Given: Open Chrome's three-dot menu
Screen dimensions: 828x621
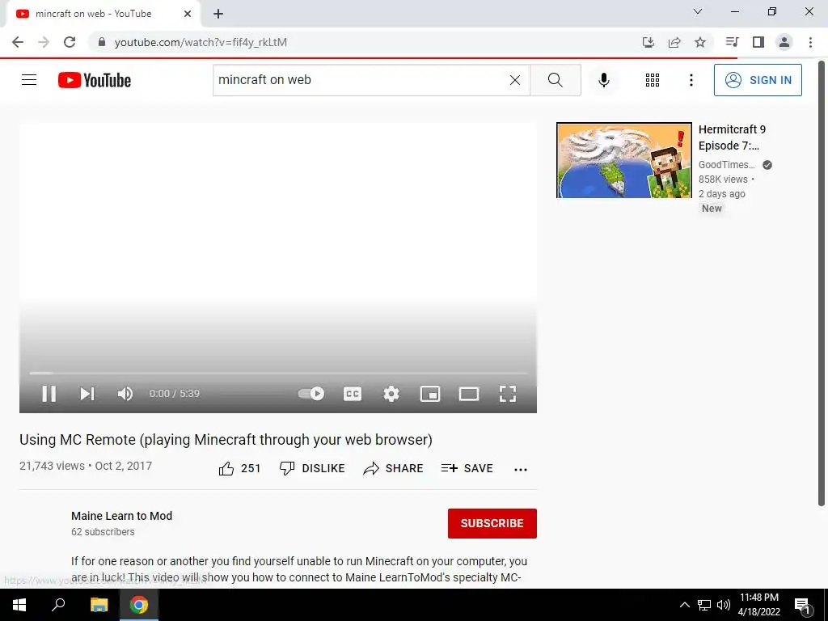Looking at the screenshot, I should pyautogui.click(x=810, y=42).
